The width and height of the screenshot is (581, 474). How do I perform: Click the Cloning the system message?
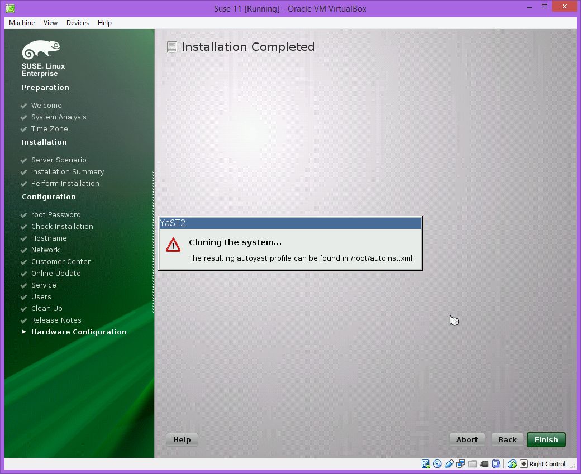coord(235,242)
